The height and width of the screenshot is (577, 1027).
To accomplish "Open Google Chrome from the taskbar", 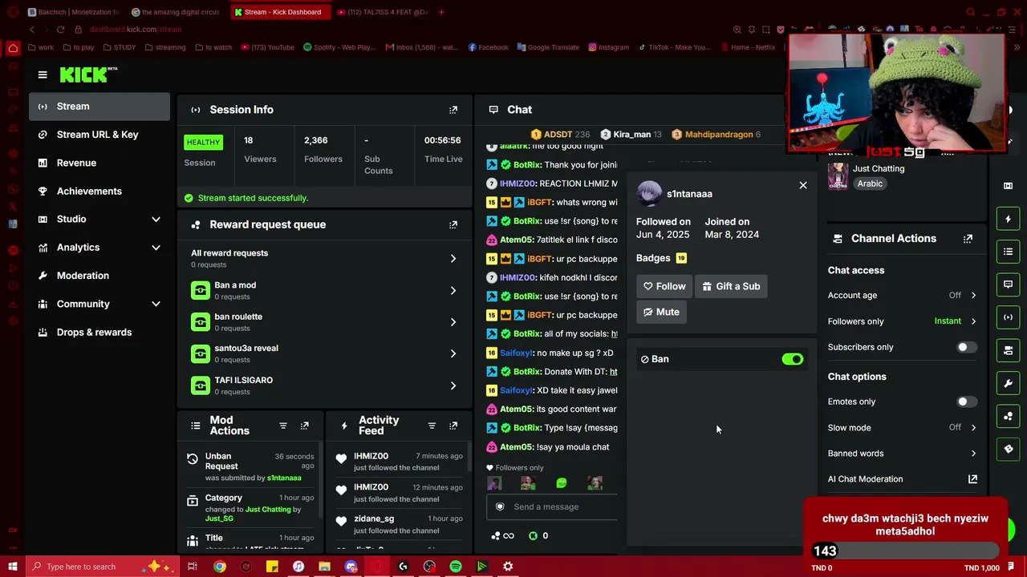I will [x=219, y=567].
